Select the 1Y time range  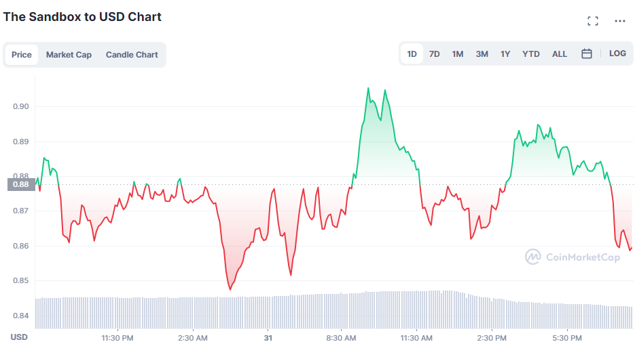pos(505,54)
